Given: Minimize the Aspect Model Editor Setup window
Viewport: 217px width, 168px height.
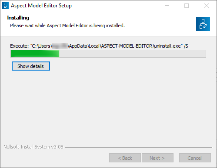Looking at the screenshot, I should pos(167,6).
